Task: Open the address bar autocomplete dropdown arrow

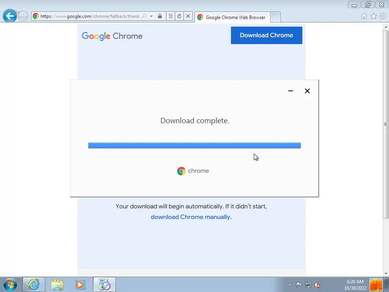Action: (151, 16)
